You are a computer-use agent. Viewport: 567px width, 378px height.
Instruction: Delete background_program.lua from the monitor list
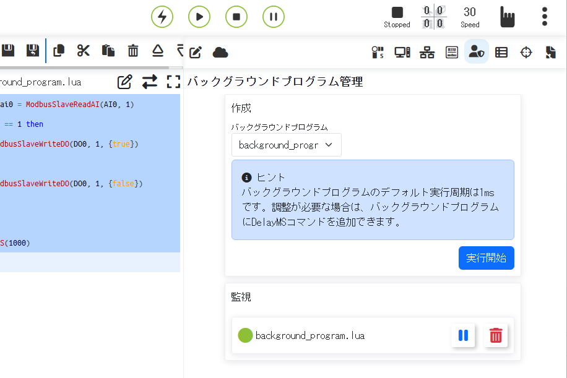496,335
